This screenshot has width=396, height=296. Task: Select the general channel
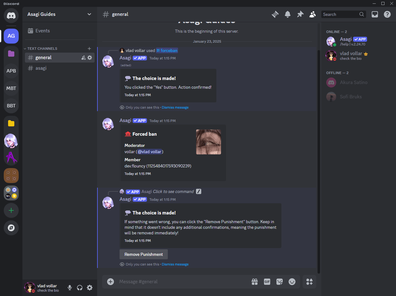(x=59, y=58)
